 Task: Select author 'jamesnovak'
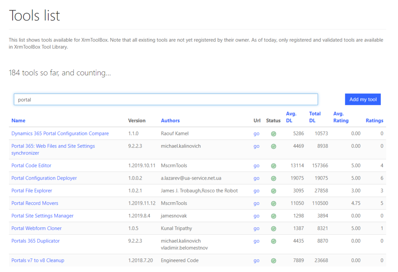click(174, 216)
